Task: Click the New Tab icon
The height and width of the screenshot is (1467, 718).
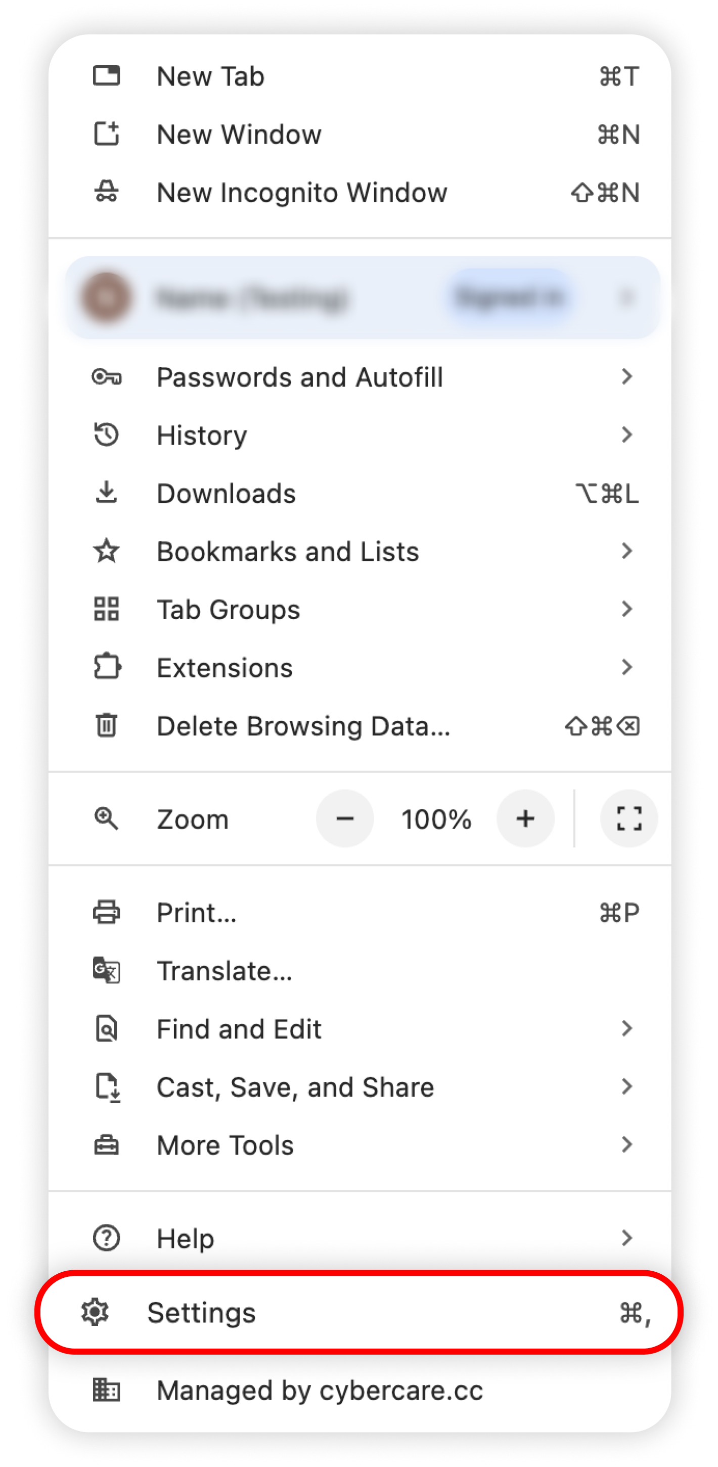Action: [106, 76]
